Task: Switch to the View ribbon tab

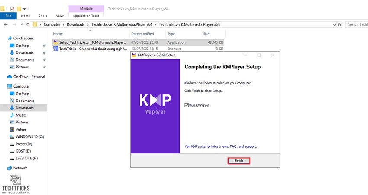Action: point(60,16)
